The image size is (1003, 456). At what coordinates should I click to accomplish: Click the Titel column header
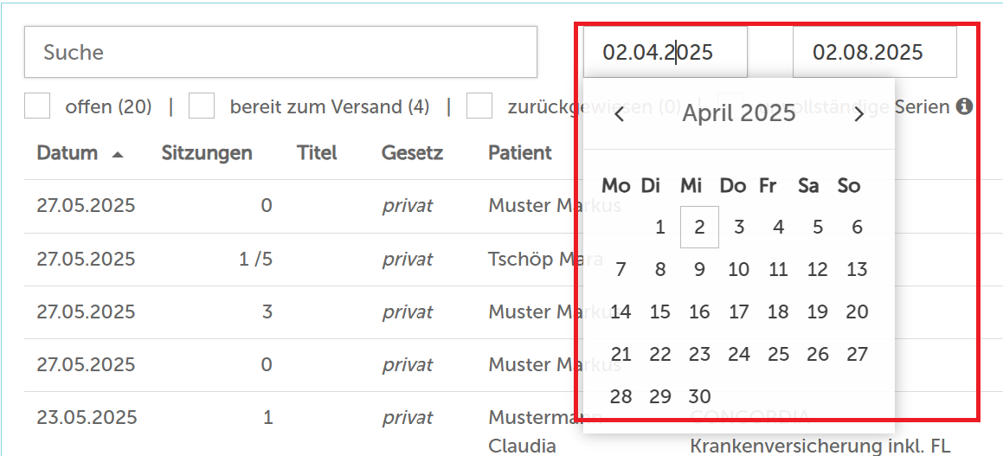point(317,153)
